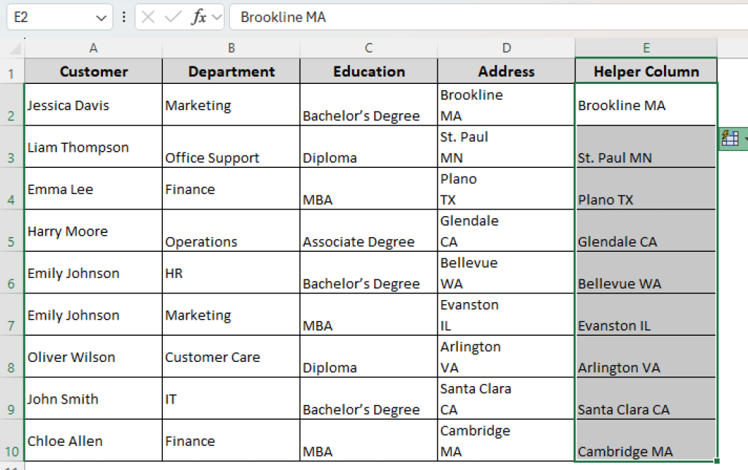Click inside the Name Box displaying E2
Viewport: 748px width, 470px height.
coord(44,16)
